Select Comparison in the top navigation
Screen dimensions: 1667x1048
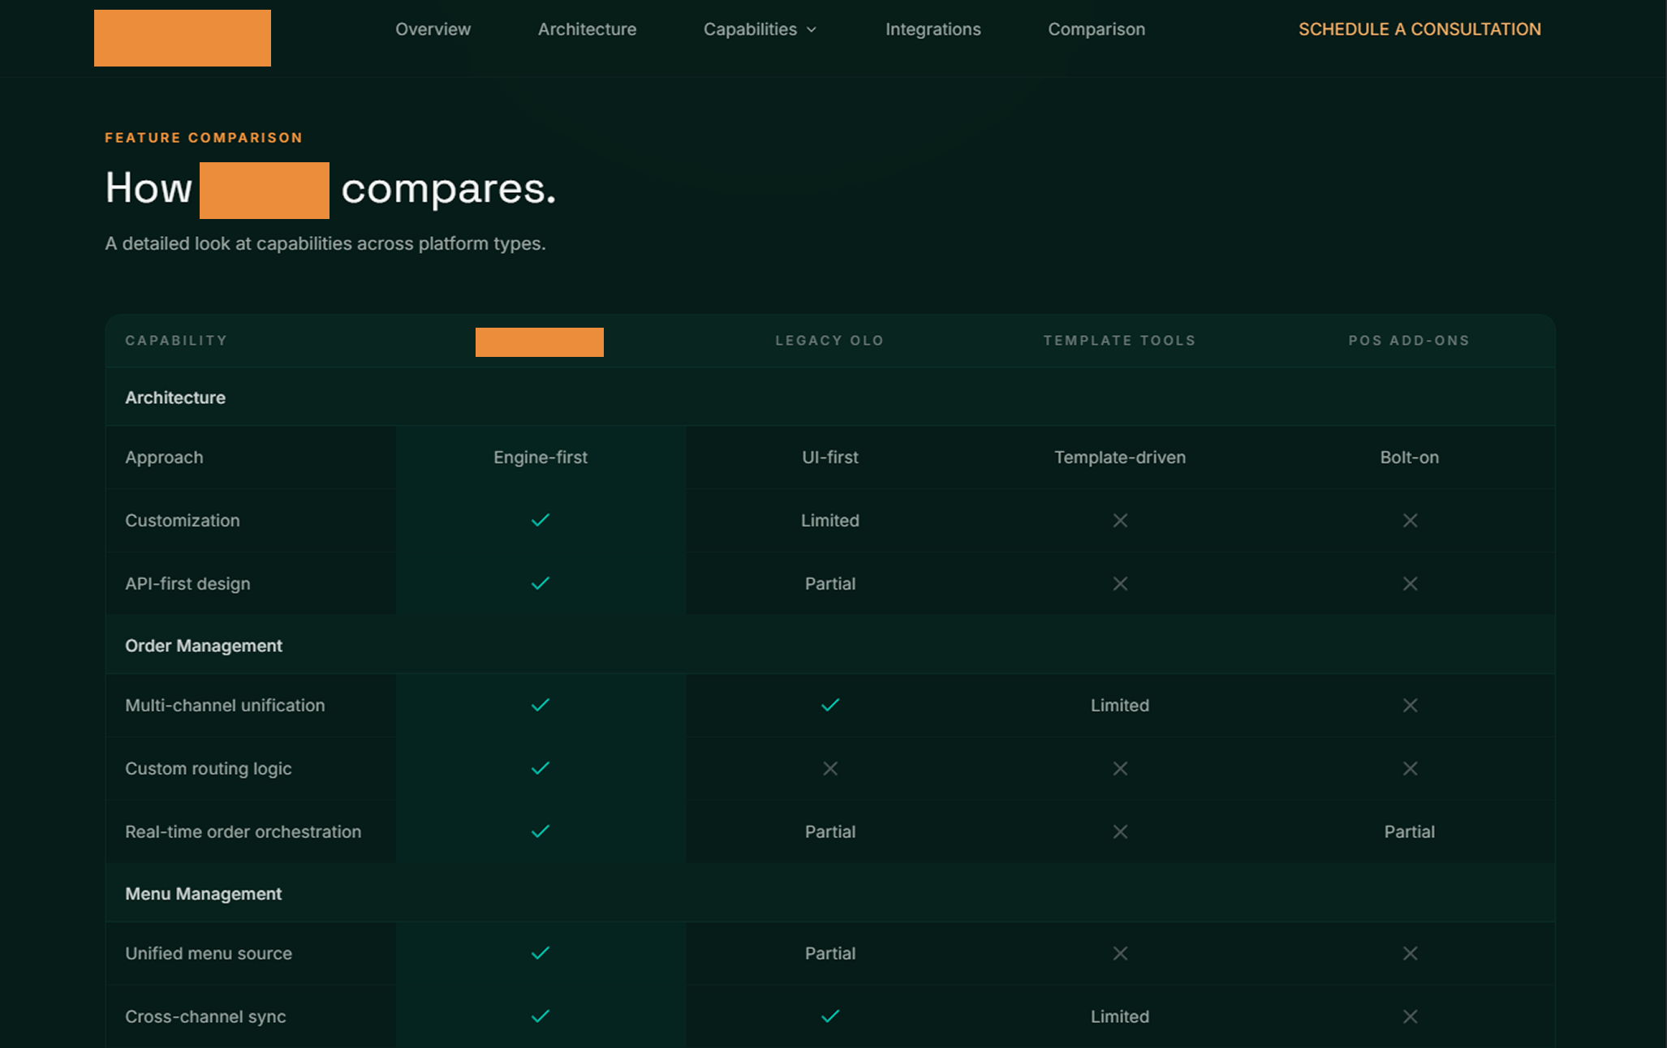(x=1096, y=29)
